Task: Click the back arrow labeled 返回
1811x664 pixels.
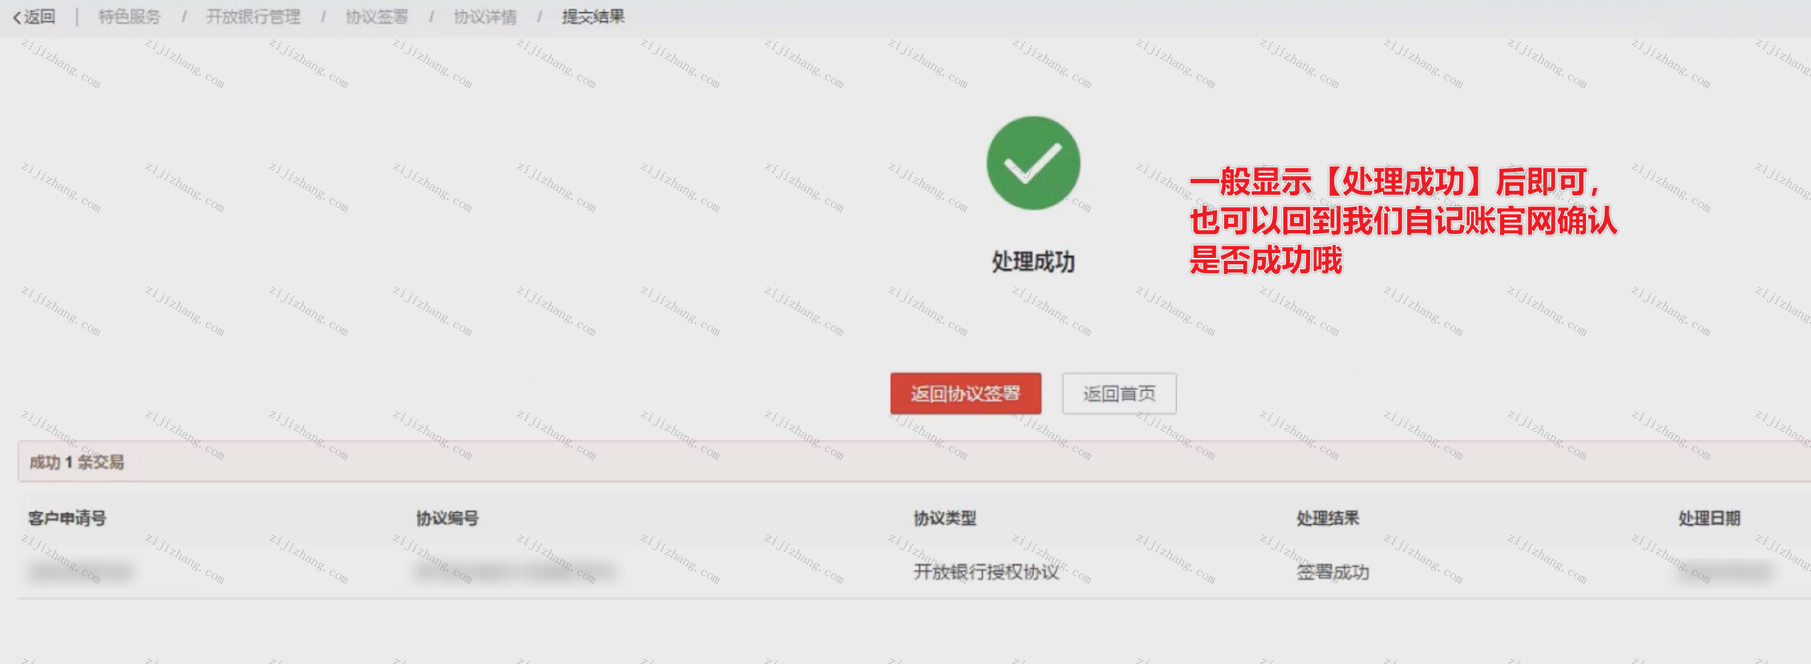Action: pyautogui.click(x=34, y=17)
